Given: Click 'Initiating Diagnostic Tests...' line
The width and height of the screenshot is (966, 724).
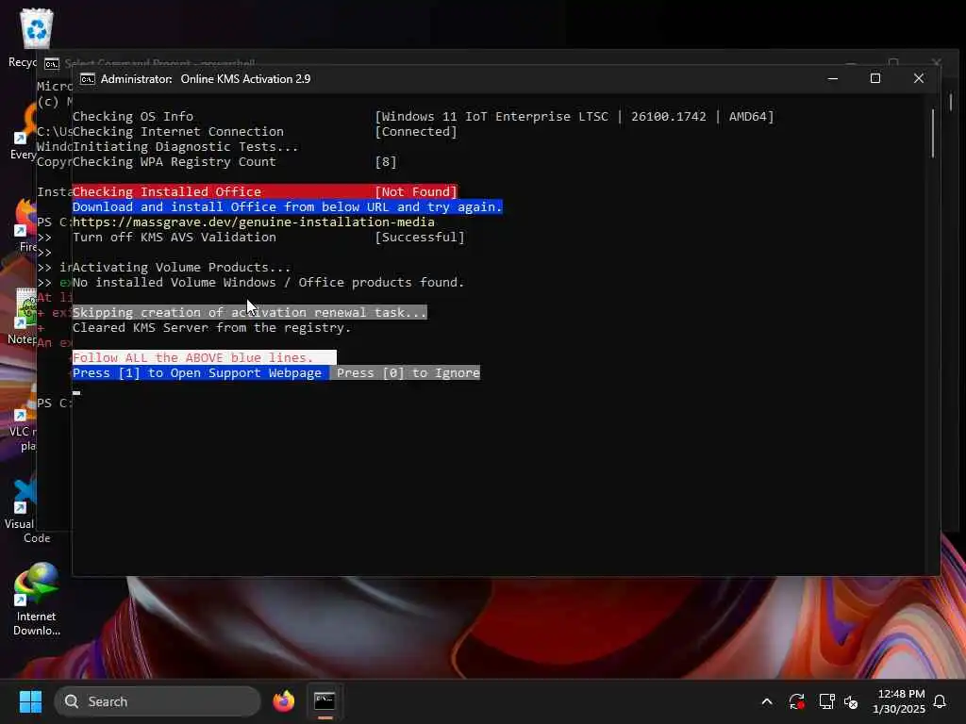Looking at the screenshot, I should [186, 146].
